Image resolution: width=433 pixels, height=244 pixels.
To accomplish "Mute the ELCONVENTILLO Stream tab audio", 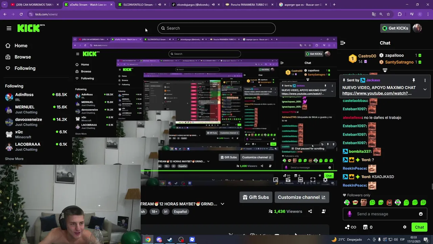I will click(159, 5).
